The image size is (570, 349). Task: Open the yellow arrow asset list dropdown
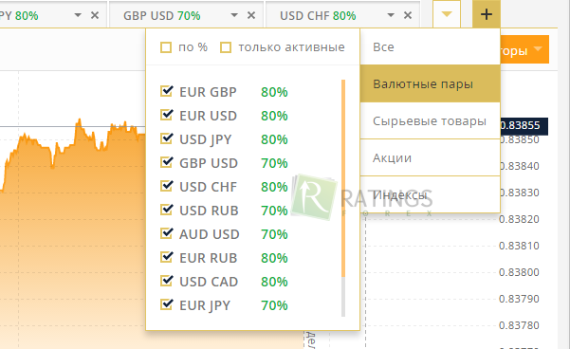click(x=447, y=14)
